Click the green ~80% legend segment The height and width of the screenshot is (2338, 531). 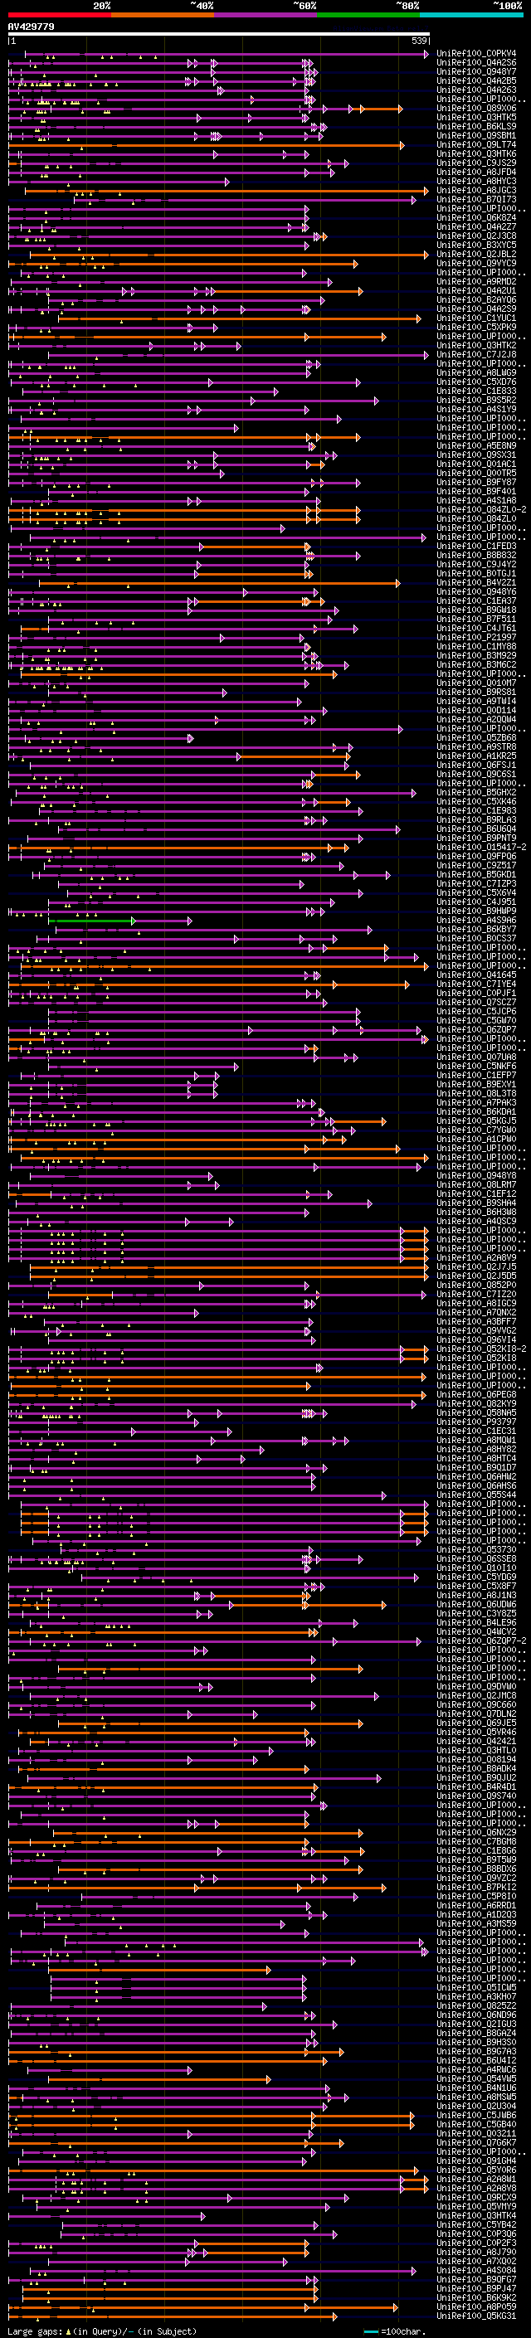coord(368,15)
